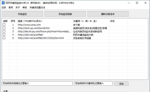The width and height of the screenshot is (150, 92).
Task: Click the 启用 column header
Action: (x=6, y=21)
